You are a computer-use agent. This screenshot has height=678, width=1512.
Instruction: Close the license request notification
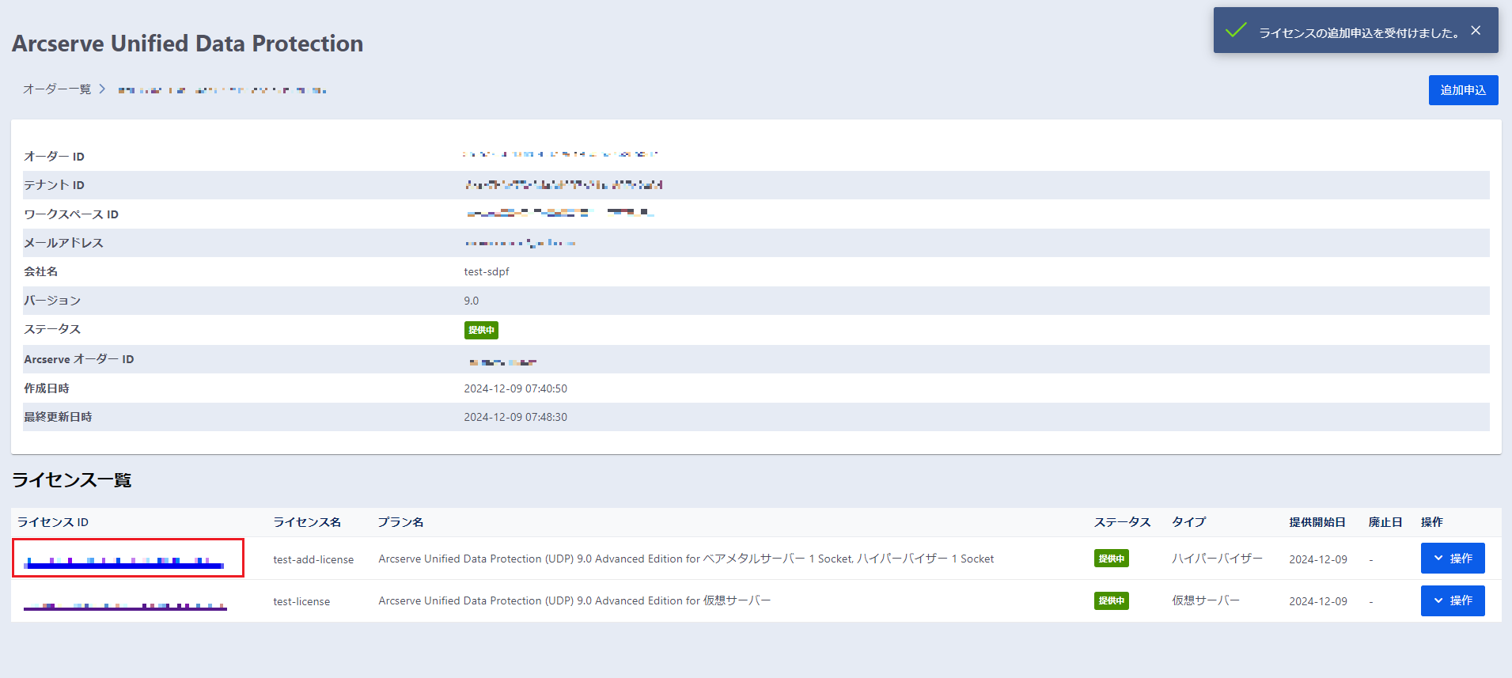click(x=1476, y=31)
